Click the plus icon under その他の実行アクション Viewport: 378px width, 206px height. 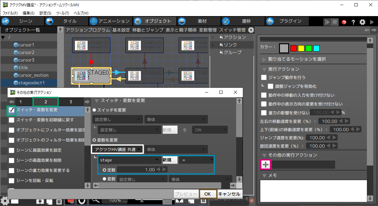pos(266,165)
